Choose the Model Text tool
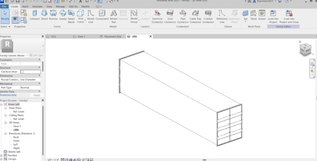The height and width of the screenshot is (161, 317). point(114,17)
